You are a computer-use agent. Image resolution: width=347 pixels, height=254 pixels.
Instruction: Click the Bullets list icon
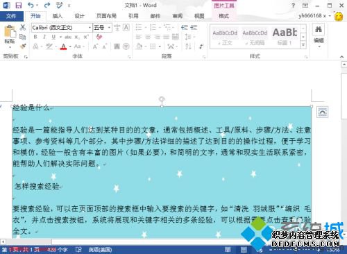point(139,27)
